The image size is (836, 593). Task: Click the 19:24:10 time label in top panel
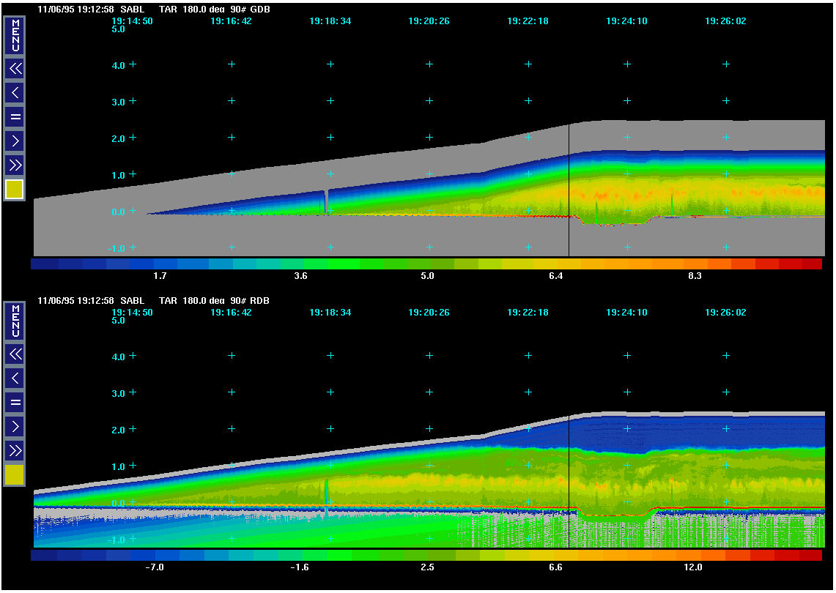click(626, 21)
